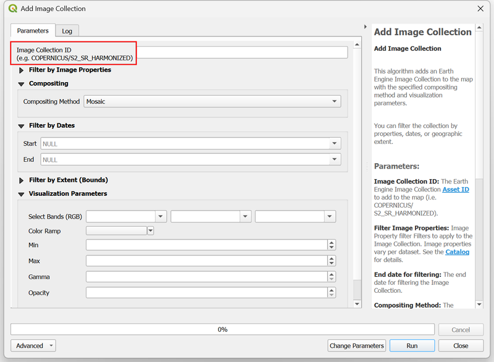Open the Compositing Method dropdown
This screenshot has width=494, height=362.
pos(212,101)
